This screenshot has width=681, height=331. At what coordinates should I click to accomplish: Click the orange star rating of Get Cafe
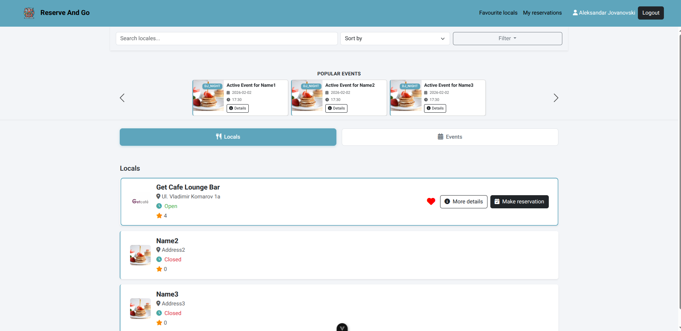coord(159,216)
